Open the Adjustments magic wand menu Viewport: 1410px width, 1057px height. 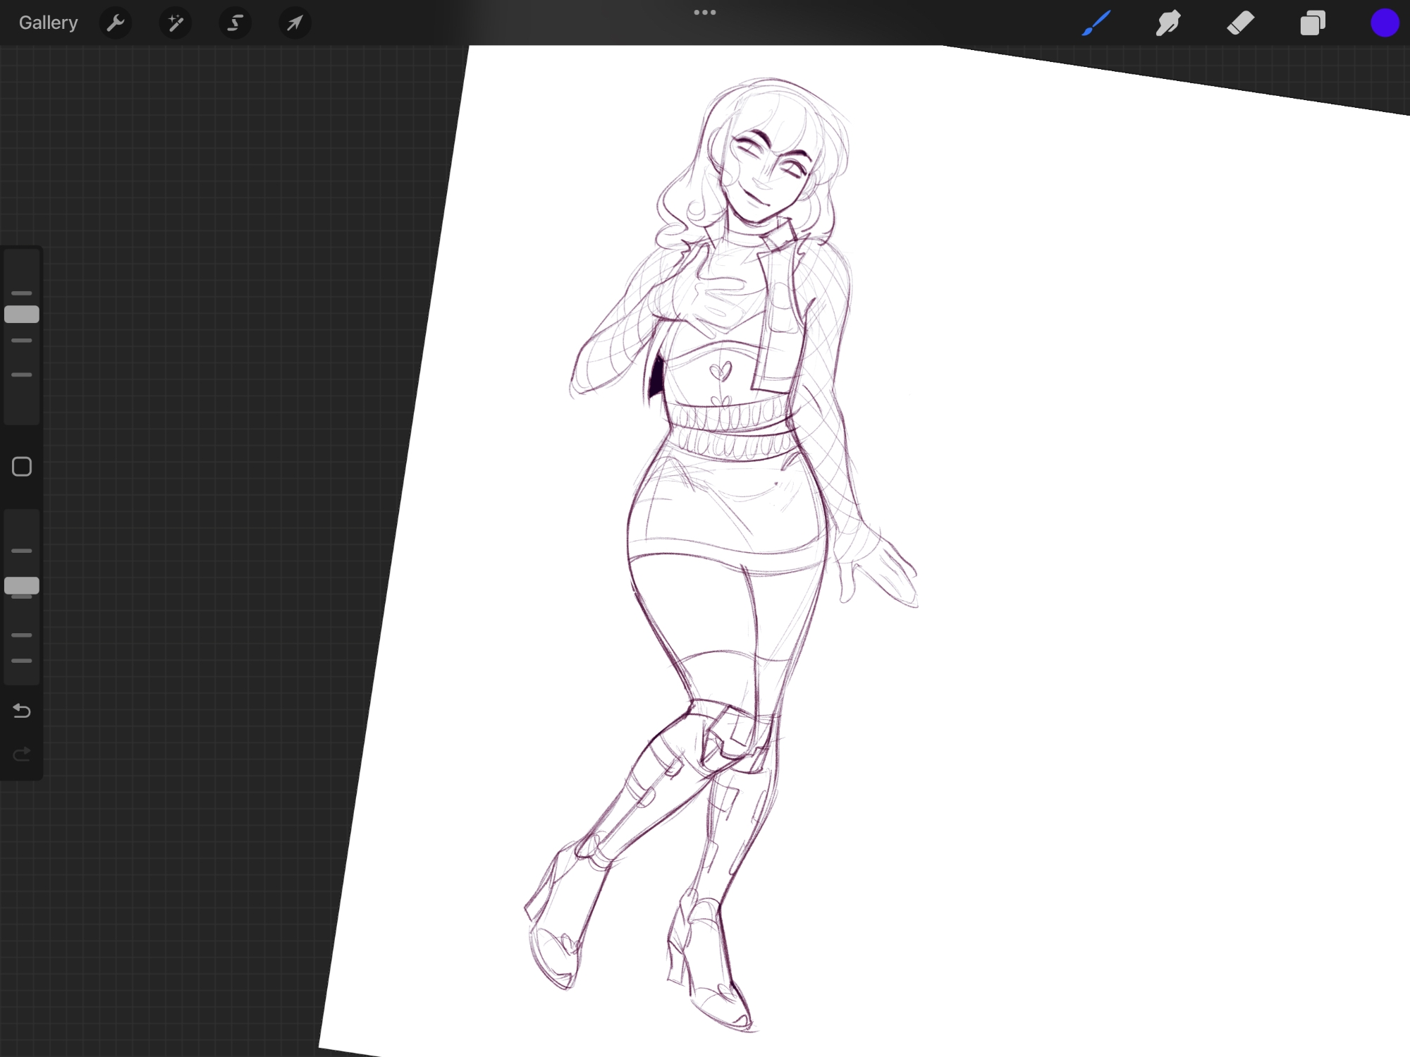(x=176, y=23)
